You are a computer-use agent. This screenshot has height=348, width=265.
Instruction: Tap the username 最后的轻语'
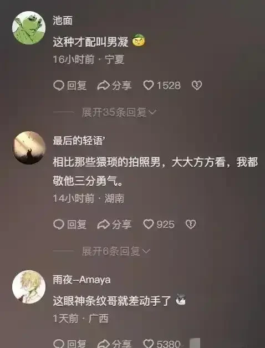click(x=79, y=141)
